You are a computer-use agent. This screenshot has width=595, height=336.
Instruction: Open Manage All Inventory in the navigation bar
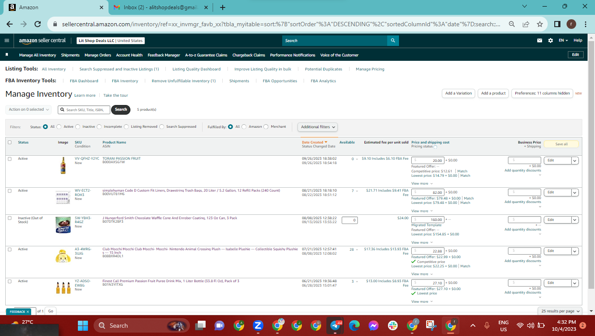(38, 55)
